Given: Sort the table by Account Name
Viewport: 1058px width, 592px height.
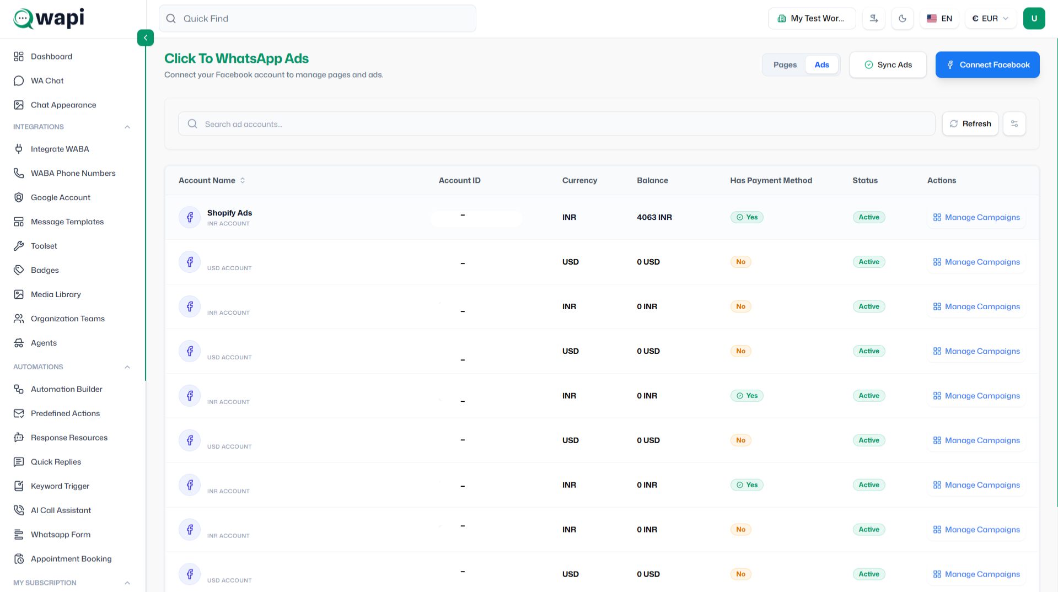Looking at the screenshot, I should click(212, 180).
